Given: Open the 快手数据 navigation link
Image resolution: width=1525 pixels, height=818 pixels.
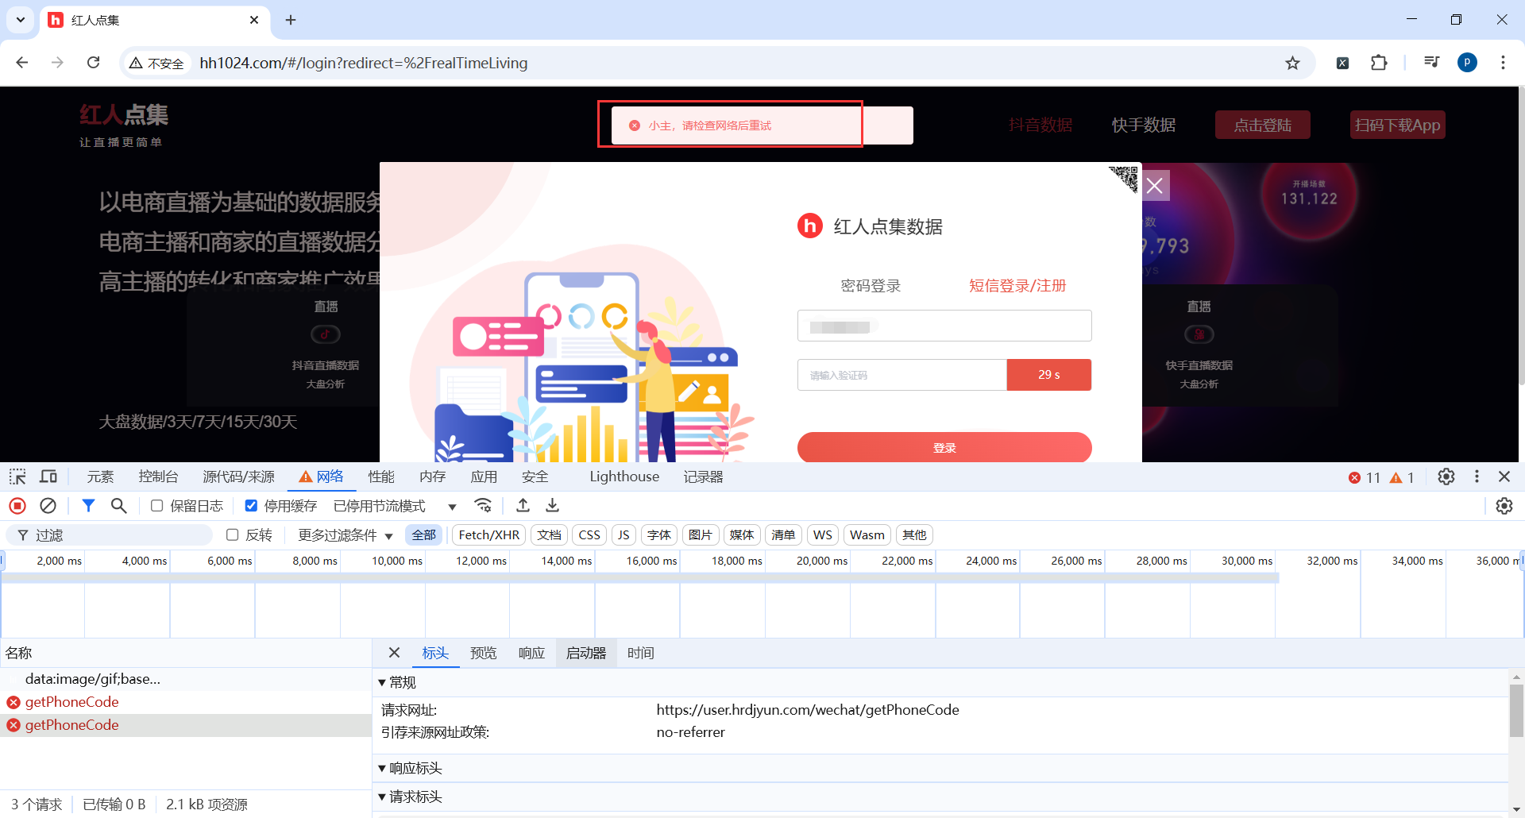Looking at the screenshot, I should 1144,125.
